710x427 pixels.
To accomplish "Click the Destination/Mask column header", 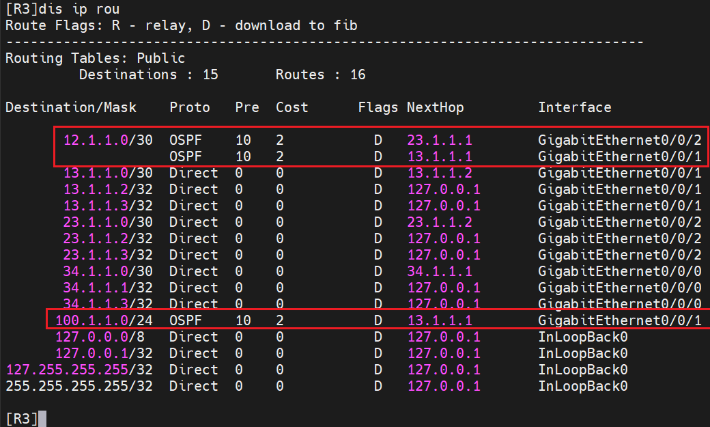I will [x=71, y=107].
